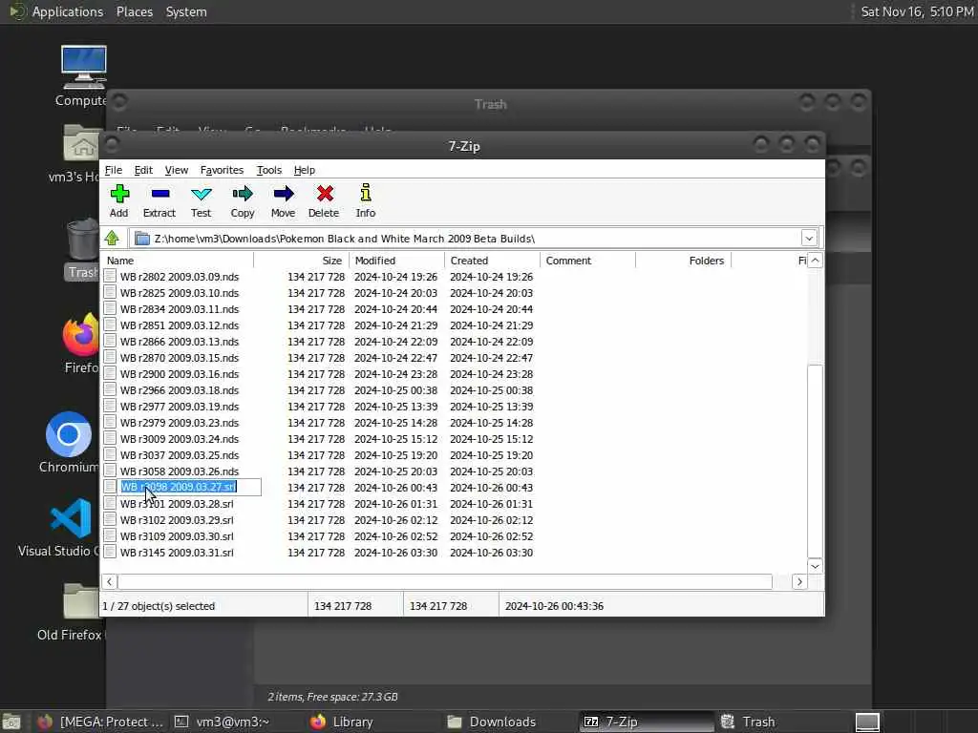Select file WB r2966 2009.03.18.nds
The image size is (978, 733).
click(x=180, y=389)
